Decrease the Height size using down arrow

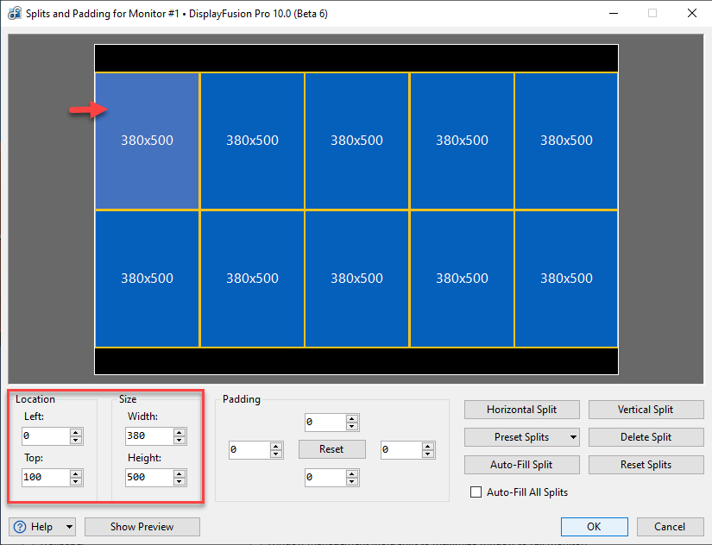180,481
